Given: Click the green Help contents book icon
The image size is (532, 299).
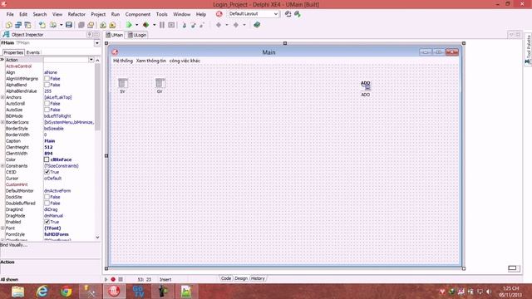Looking at the screenshot, I should click(257, 25).
